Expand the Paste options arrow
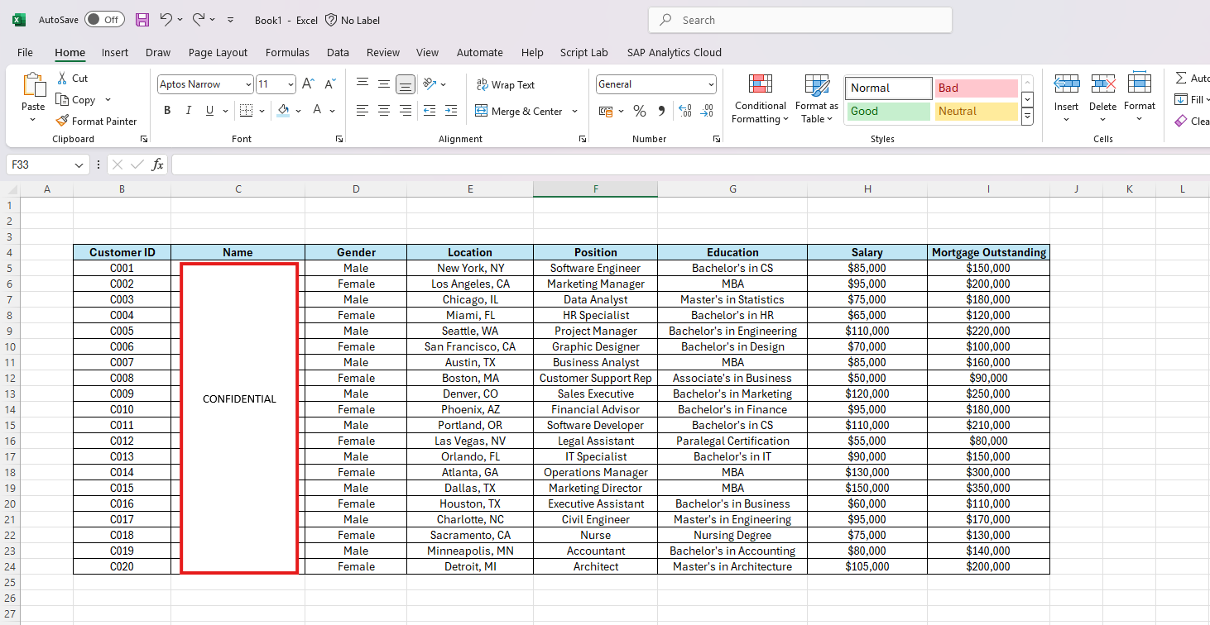 point(33,119)
